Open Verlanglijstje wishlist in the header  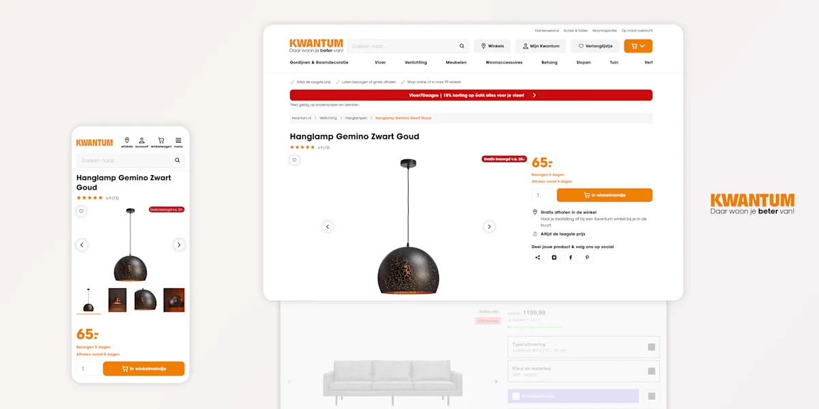point(595,46)
